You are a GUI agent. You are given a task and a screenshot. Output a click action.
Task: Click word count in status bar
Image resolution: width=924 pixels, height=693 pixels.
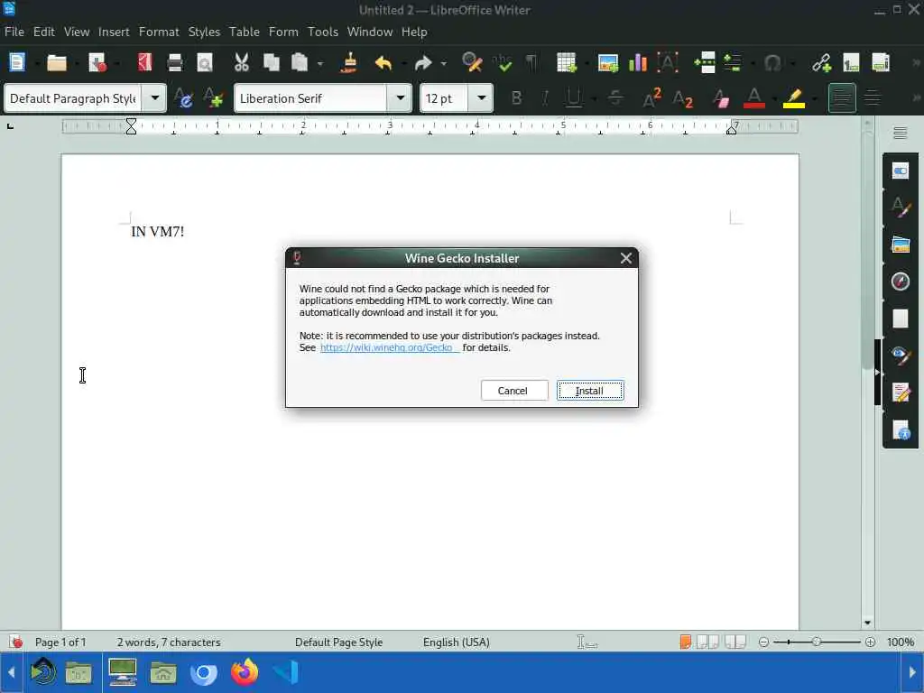tap(169, 642)
